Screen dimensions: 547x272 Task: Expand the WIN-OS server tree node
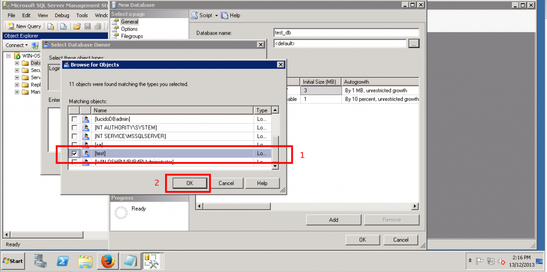(9, 56)
